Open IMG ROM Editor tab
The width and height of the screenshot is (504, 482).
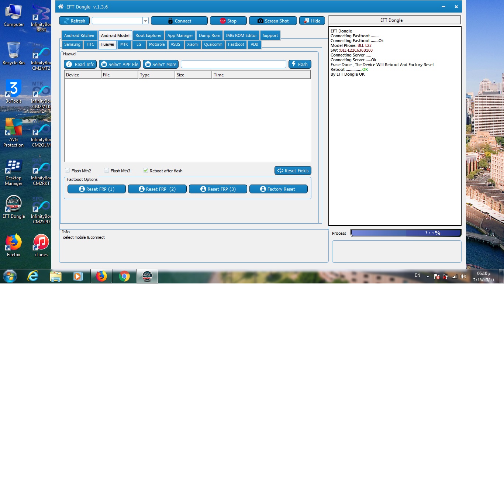pyautogui.click(x=241, y=35)
